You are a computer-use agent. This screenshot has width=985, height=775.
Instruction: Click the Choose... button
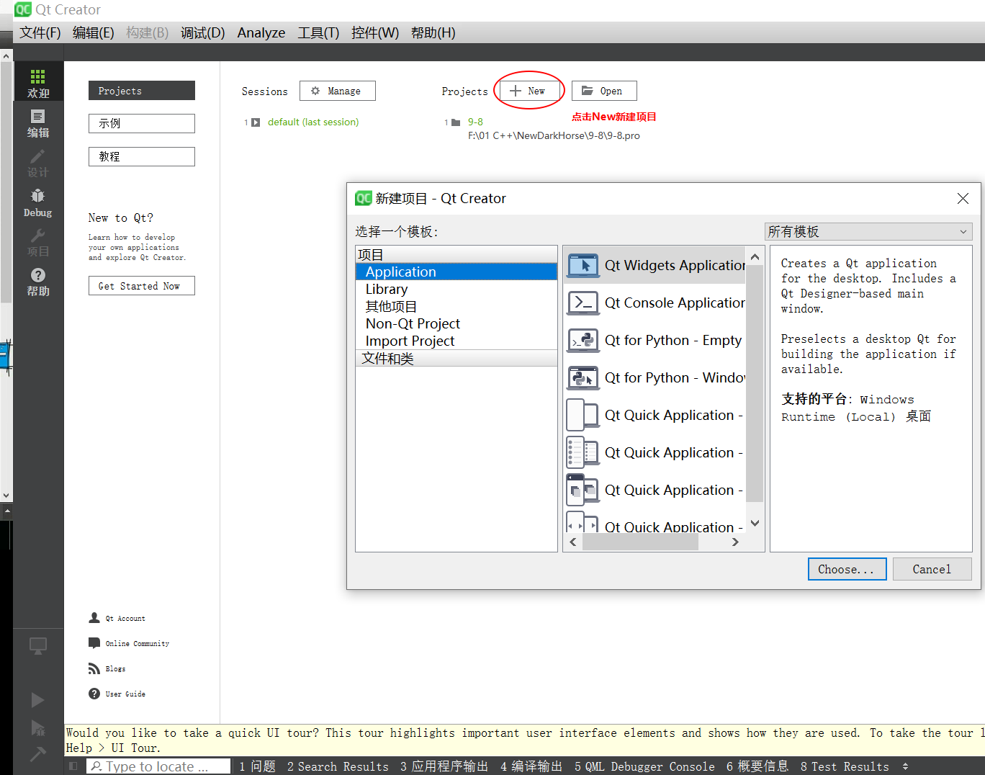tap(847, 569)
